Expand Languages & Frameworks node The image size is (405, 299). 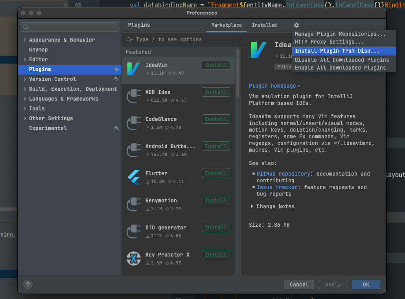(25, 99)
